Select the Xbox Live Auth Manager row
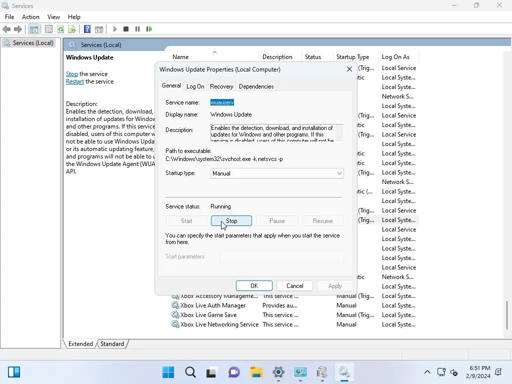This screenshot has width=512, height=384. (x=294, y=305)
